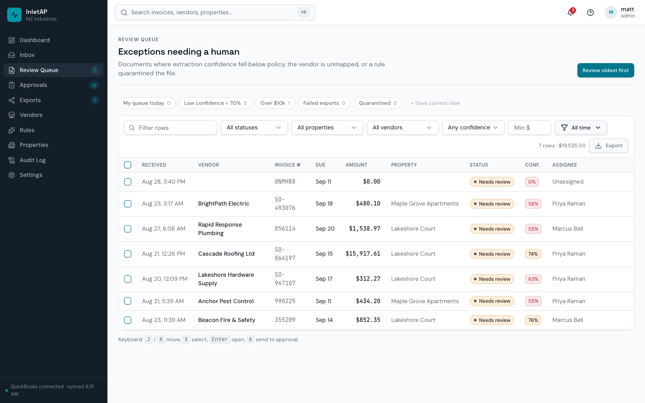The height and width of the screenshot is (403, 645).
Task: Click the Audit Log scroll icon
Action: (x=12, y=160)
